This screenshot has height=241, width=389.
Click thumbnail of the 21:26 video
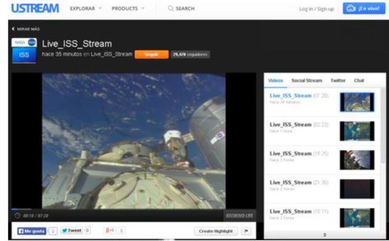(x=357, y=189)
